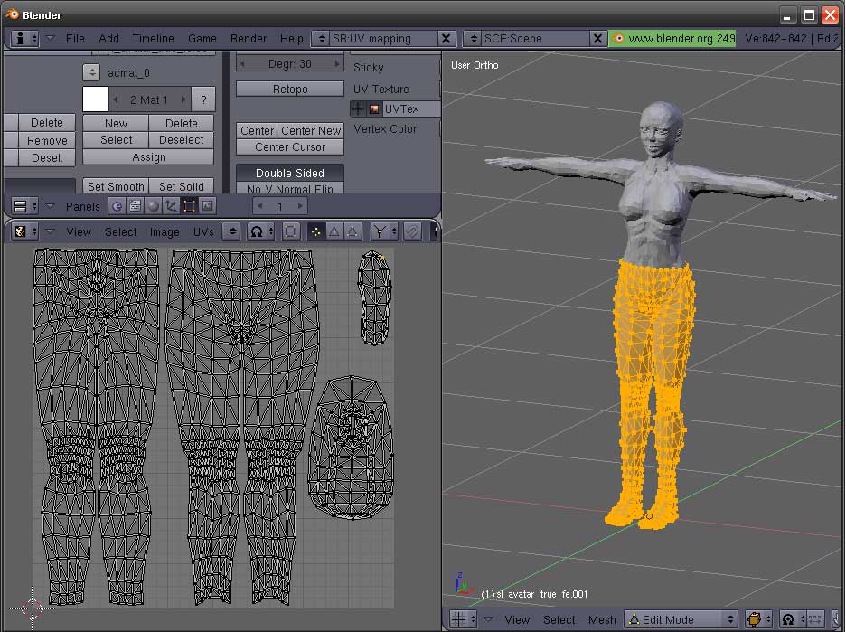Open the SR:UV mapping screen dropdown

321,39
